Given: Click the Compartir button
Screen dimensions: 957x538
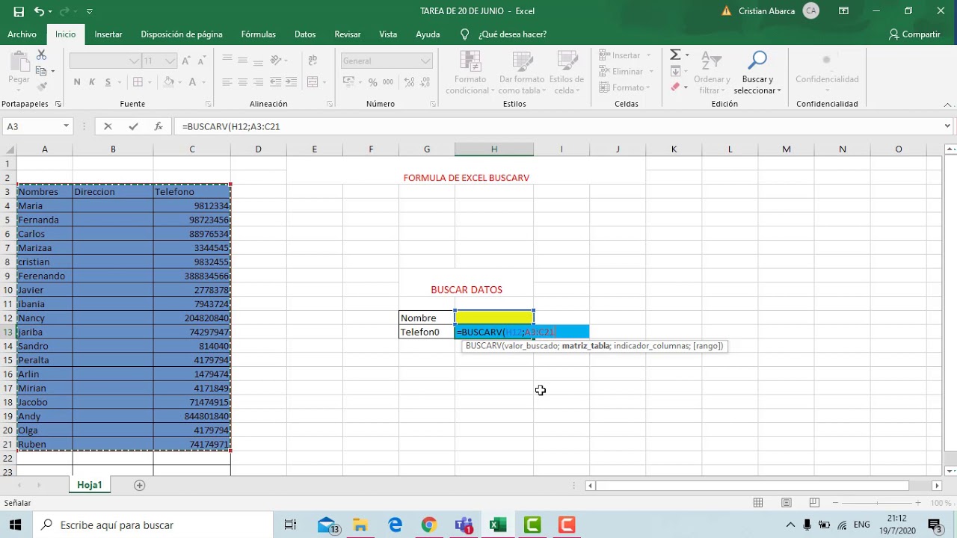Looking at the screenshot, I should pos(914,34).
